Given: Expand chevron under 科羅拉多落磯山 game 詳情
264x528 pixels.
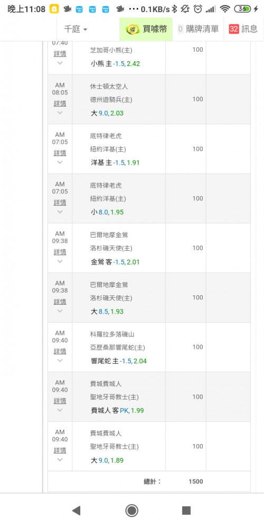Looking at the screenshot, I should coord(60,360).
